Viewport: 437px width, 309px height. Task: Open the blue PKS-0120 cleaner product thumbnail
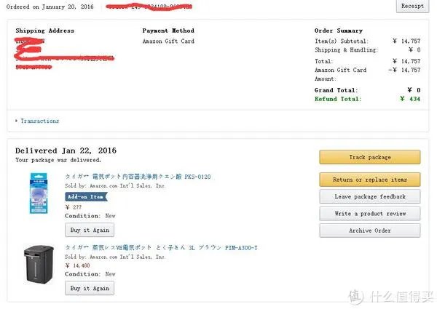click(x=40, y=192)
